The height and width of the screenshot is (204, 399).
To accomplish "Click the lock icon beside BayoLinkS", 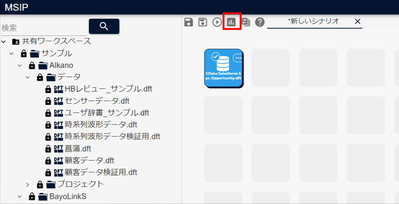I will [x=32, y=197].
